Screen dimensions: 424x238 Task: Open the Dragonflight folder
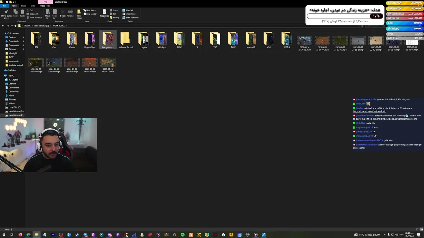pyautogui.click(x=90, y=40)
